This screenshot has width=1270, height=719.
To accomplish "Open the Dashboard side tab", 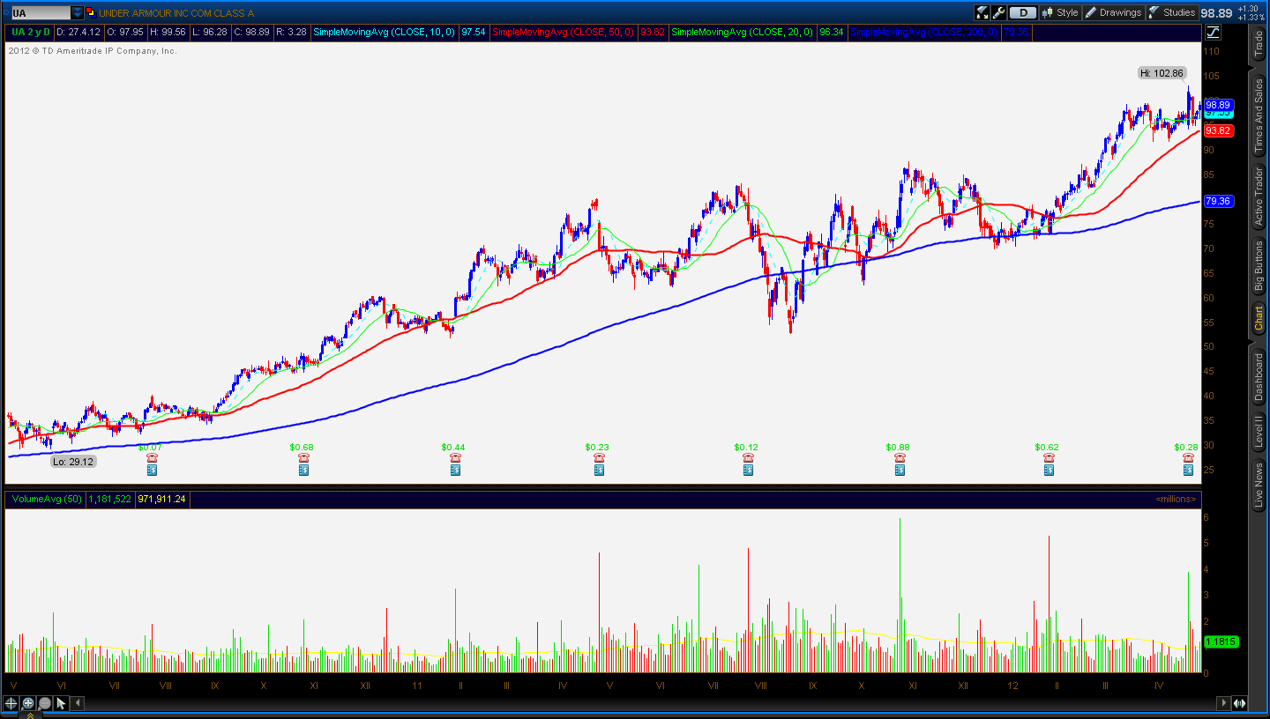I will point(1259,376).
